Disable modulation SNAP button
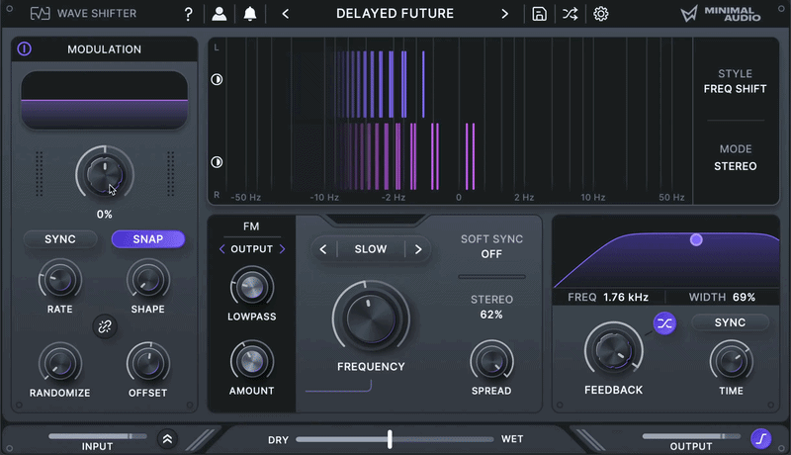 click(x=147, y=239)
